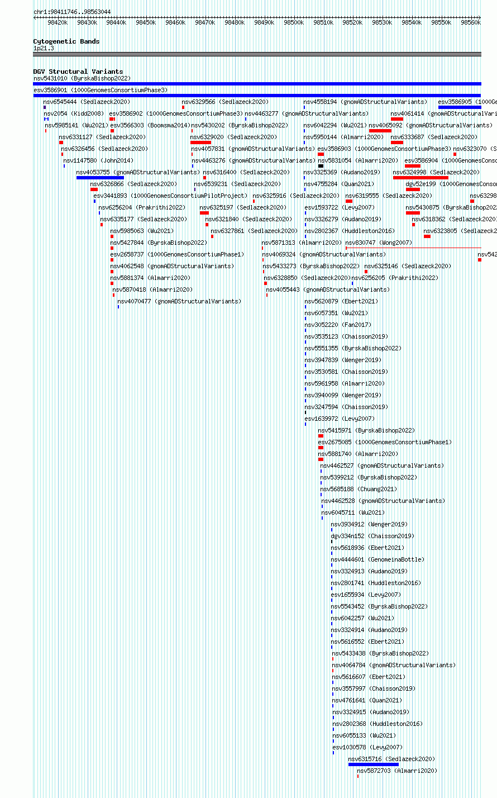Open nsv6319555 (Sedlazeck2020) variant
The width and height of the screenshot is (497, 798).
tap(388, 196)
